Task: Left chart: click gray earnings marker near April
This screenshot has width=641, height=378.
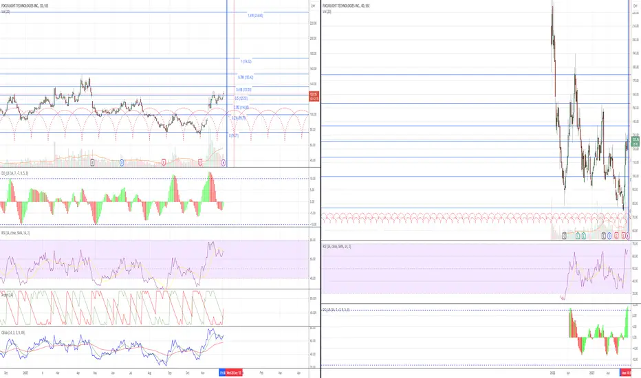Action: point(92,163)
